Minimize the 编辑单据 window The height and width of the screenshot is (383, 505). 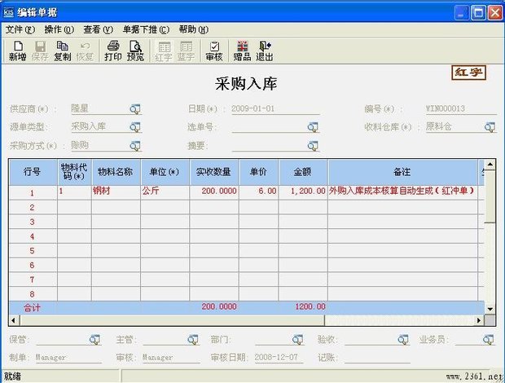point(461,13)
